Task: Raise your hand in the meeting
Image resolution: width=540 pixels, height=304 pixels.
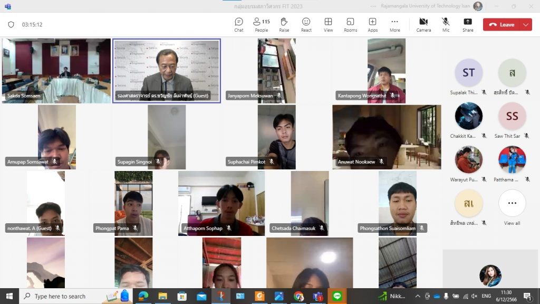Action: click(x=284, y=24)
